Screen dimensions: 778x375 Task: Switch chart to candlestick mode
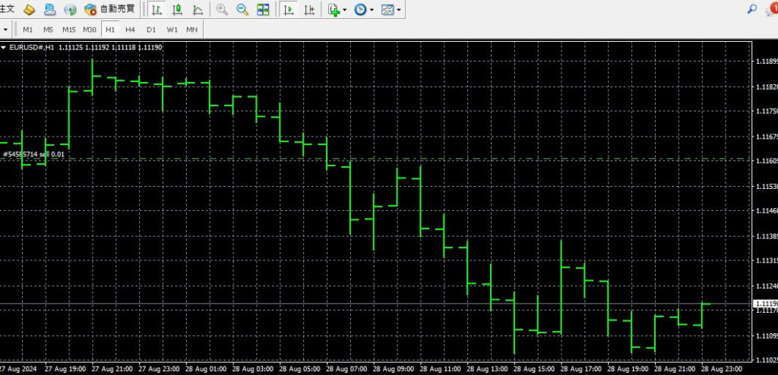tap(177, 10)
